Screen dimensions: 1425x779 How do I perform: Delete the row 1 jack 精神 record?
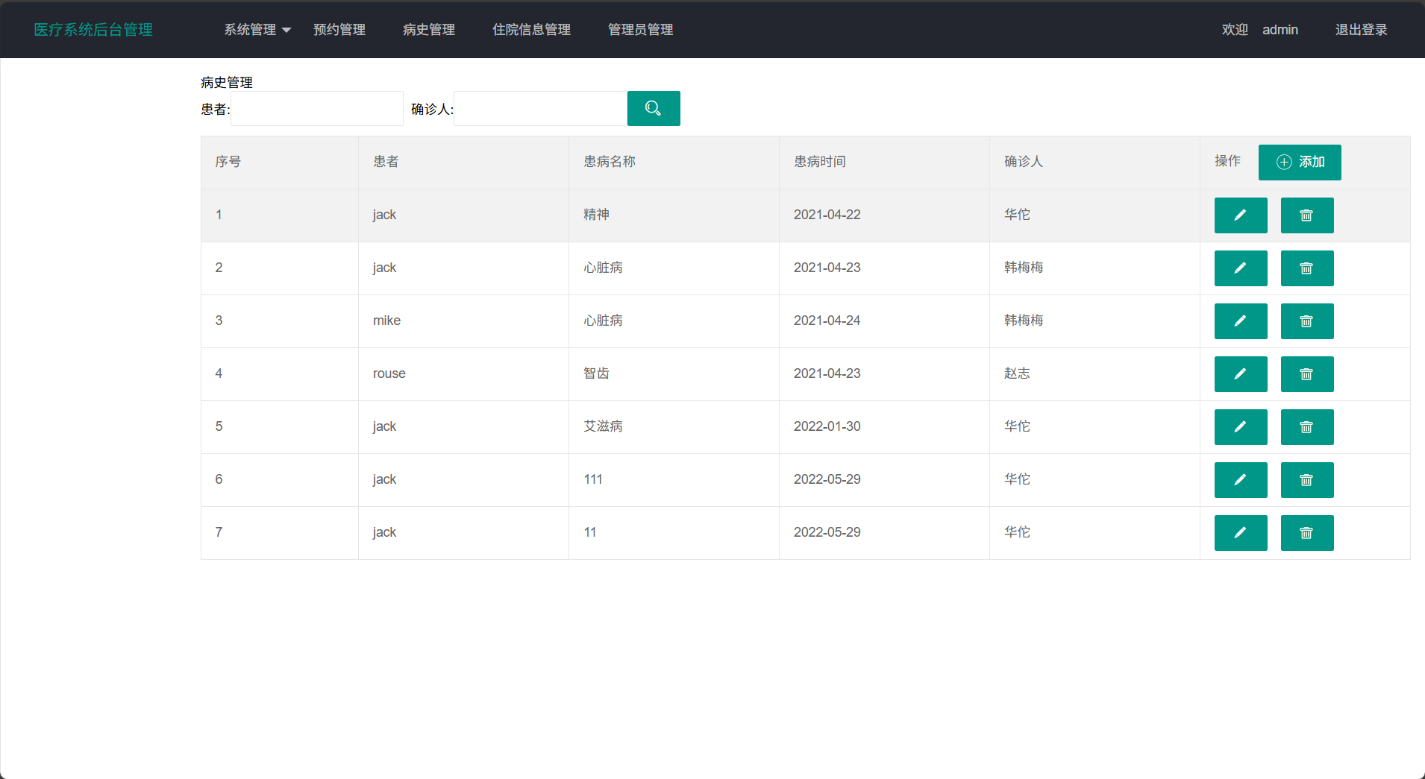tap(1306, 215)
